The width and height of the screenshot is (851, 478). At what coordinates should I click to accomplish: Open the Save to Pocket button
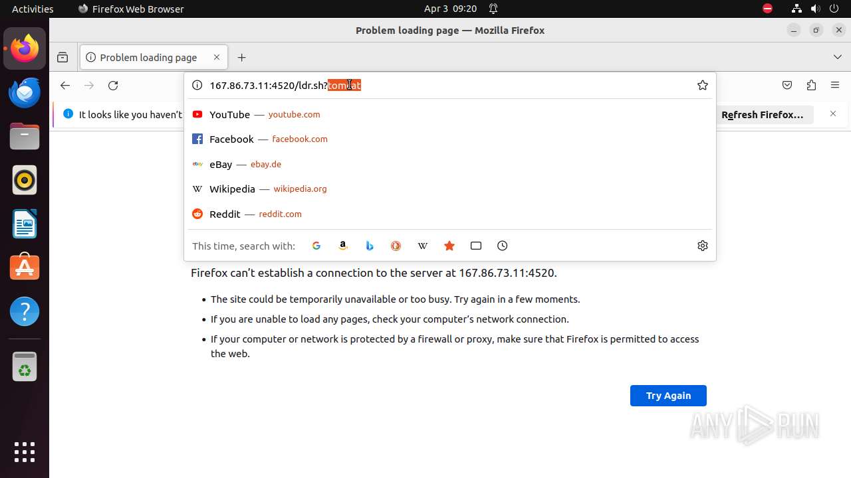(x=787, y=85)
